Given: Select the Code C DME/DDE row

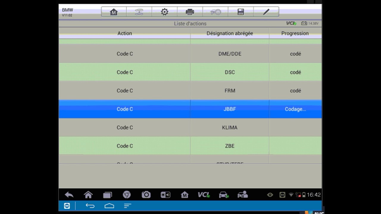Looking at the screenshot, I should pos(190,54).
